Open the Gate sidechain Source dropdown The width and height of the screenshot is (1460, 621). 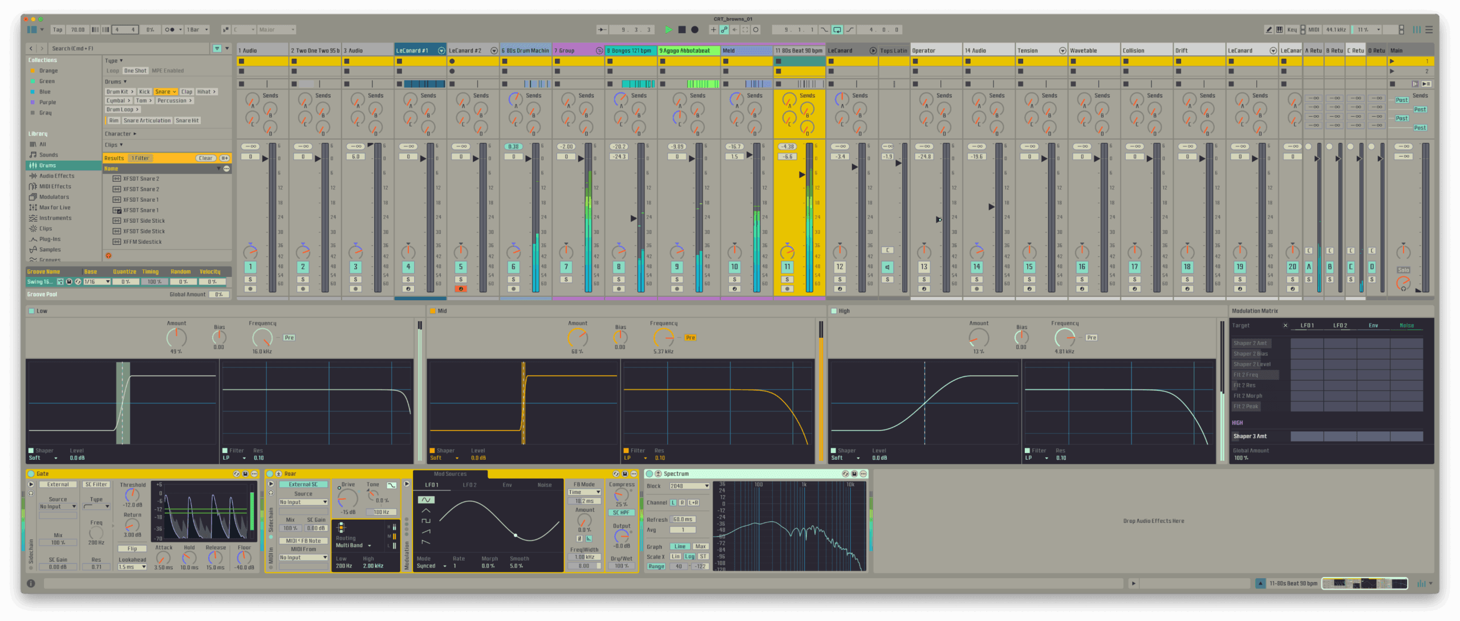point(58,506)
